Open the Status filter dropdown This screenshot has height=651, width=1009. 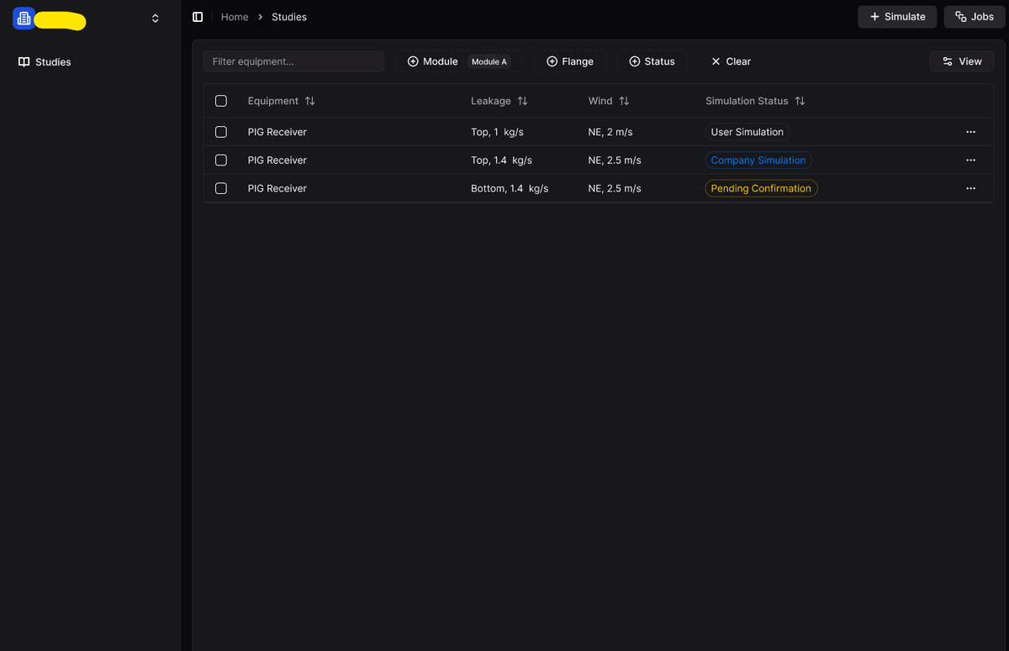652,61
